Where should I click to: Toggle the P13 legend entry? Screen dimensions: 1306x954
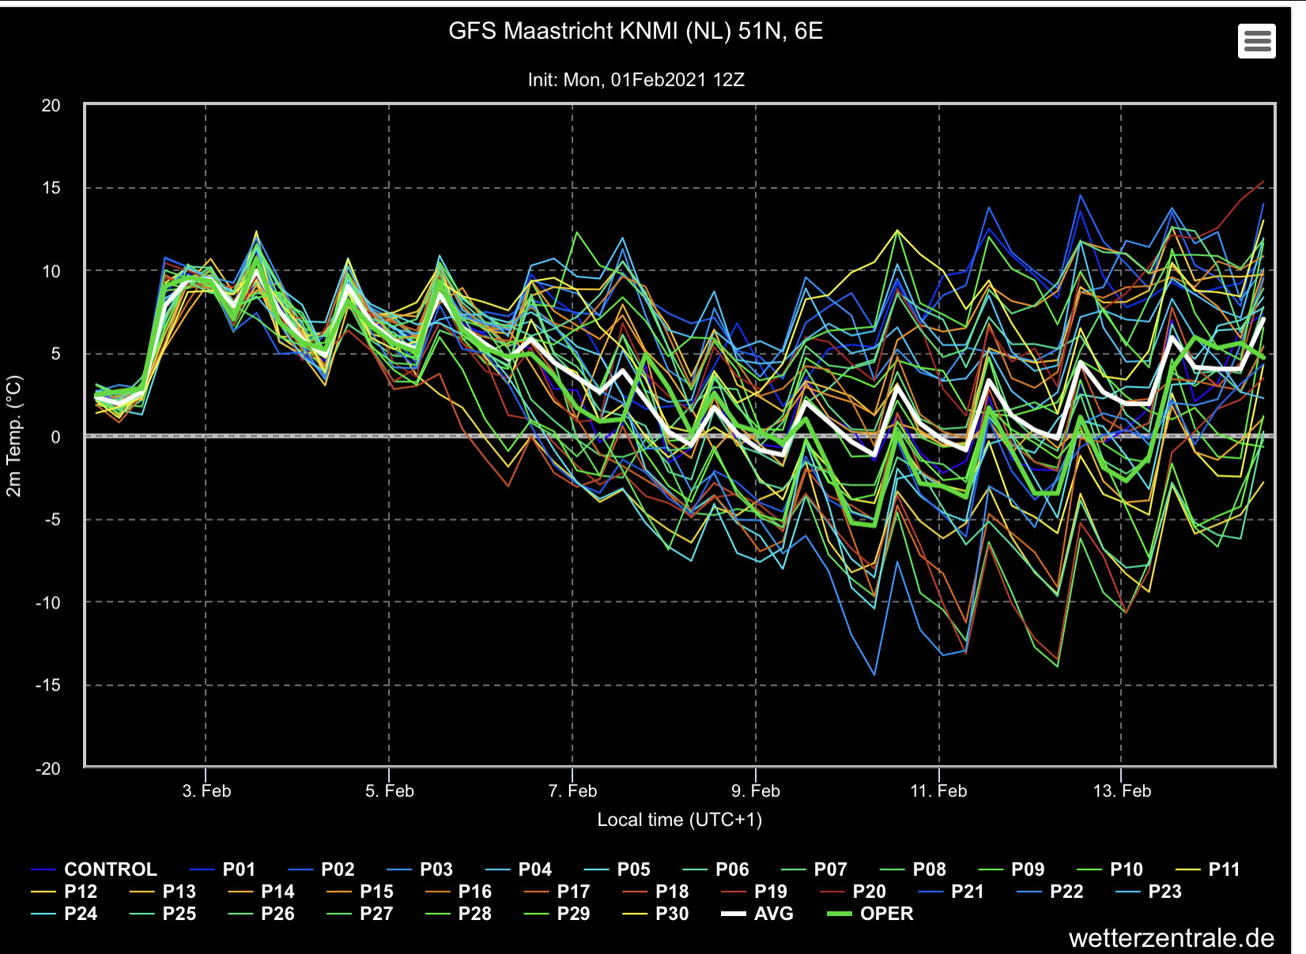click(163, 892)
